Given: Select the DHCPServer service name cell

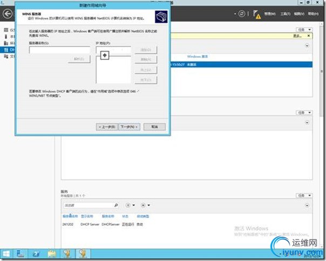Looking at the screenshot, I should click(x=111, y=224).
